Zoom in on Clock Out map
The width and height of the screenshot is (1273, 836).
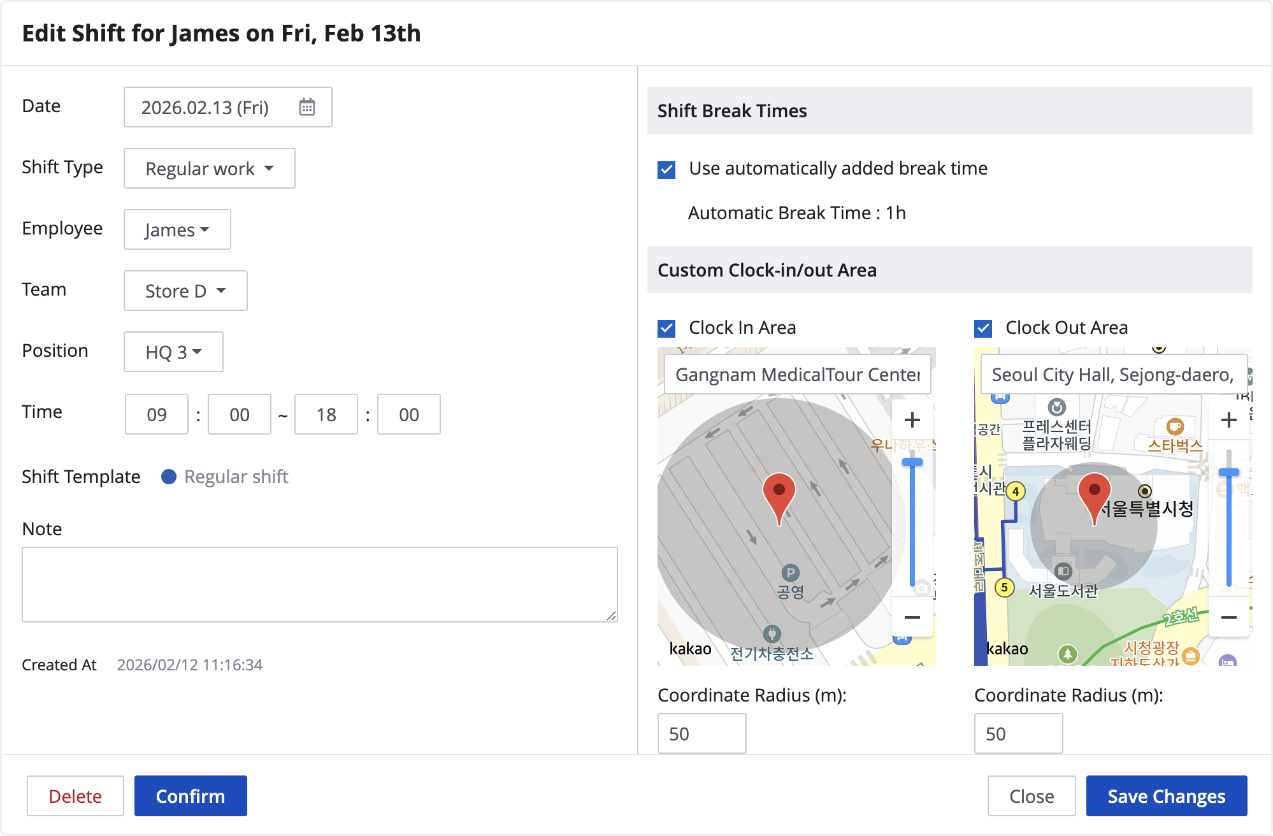[1228, 420]
